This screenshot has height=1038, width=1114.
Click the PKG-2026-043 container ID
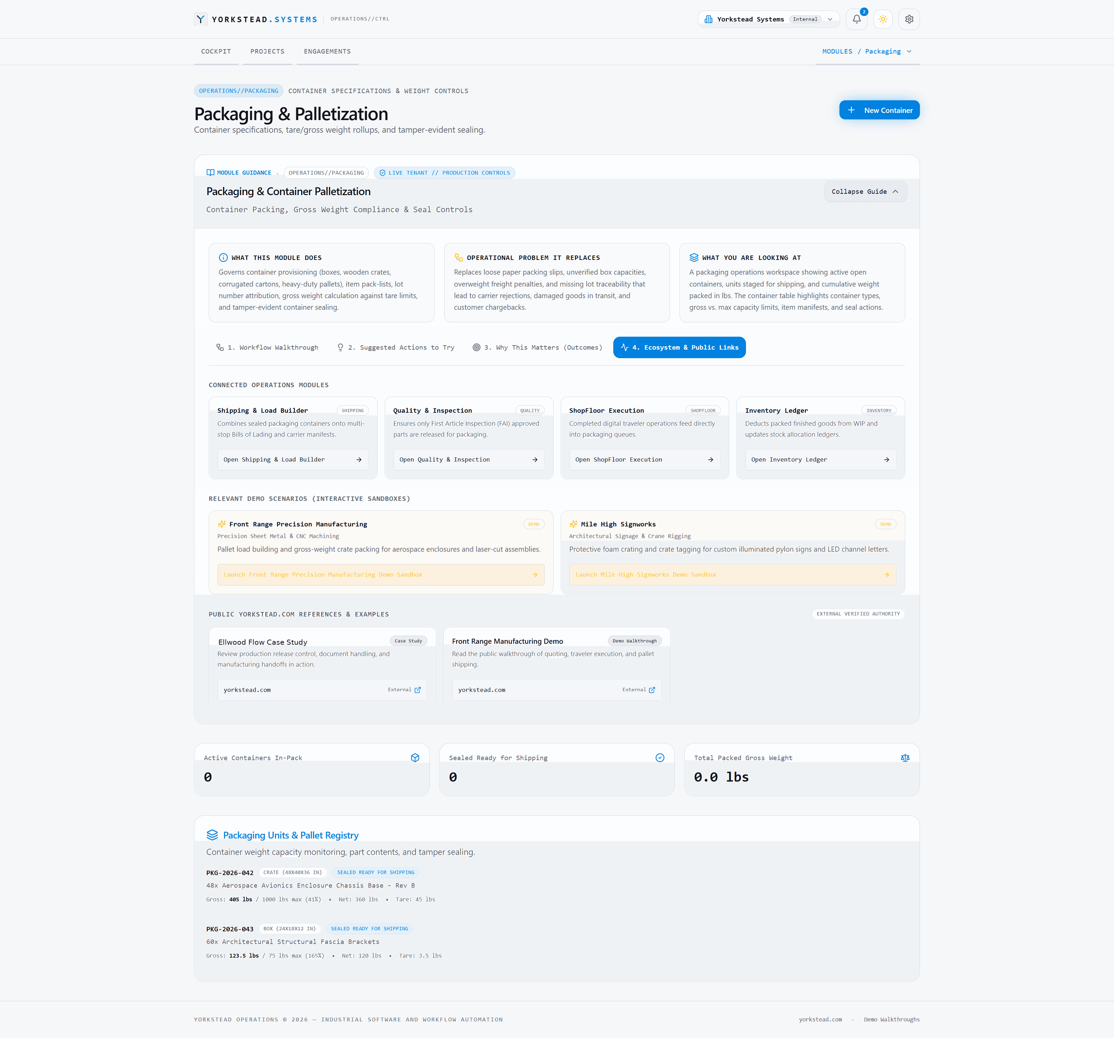tap(230, 929)
